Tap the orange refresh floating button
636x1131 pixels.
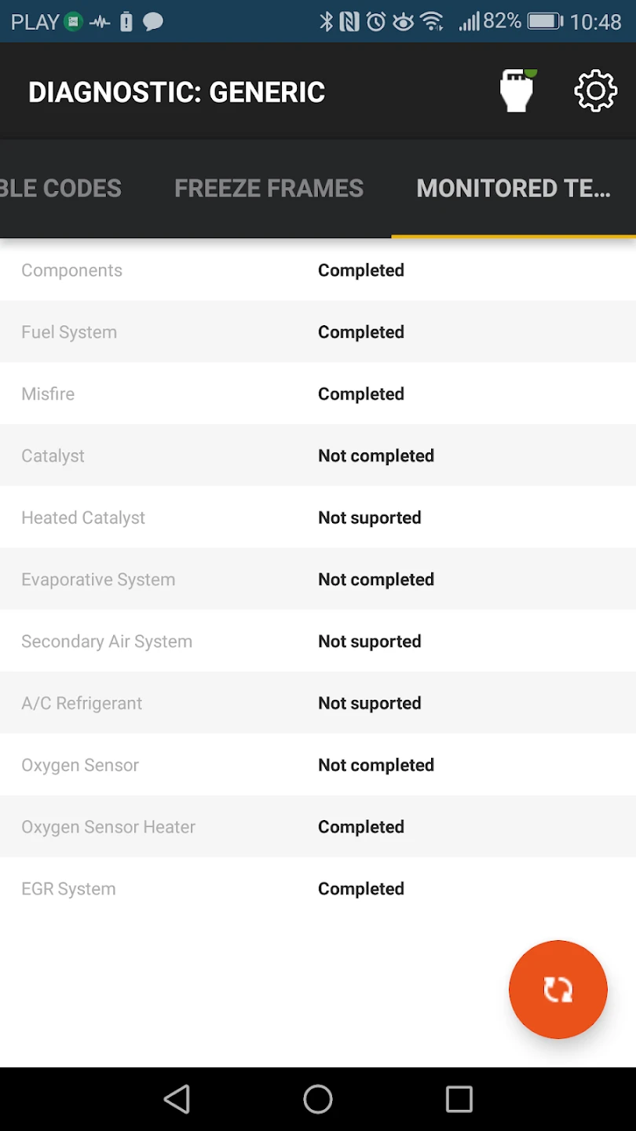click(557, 989)
